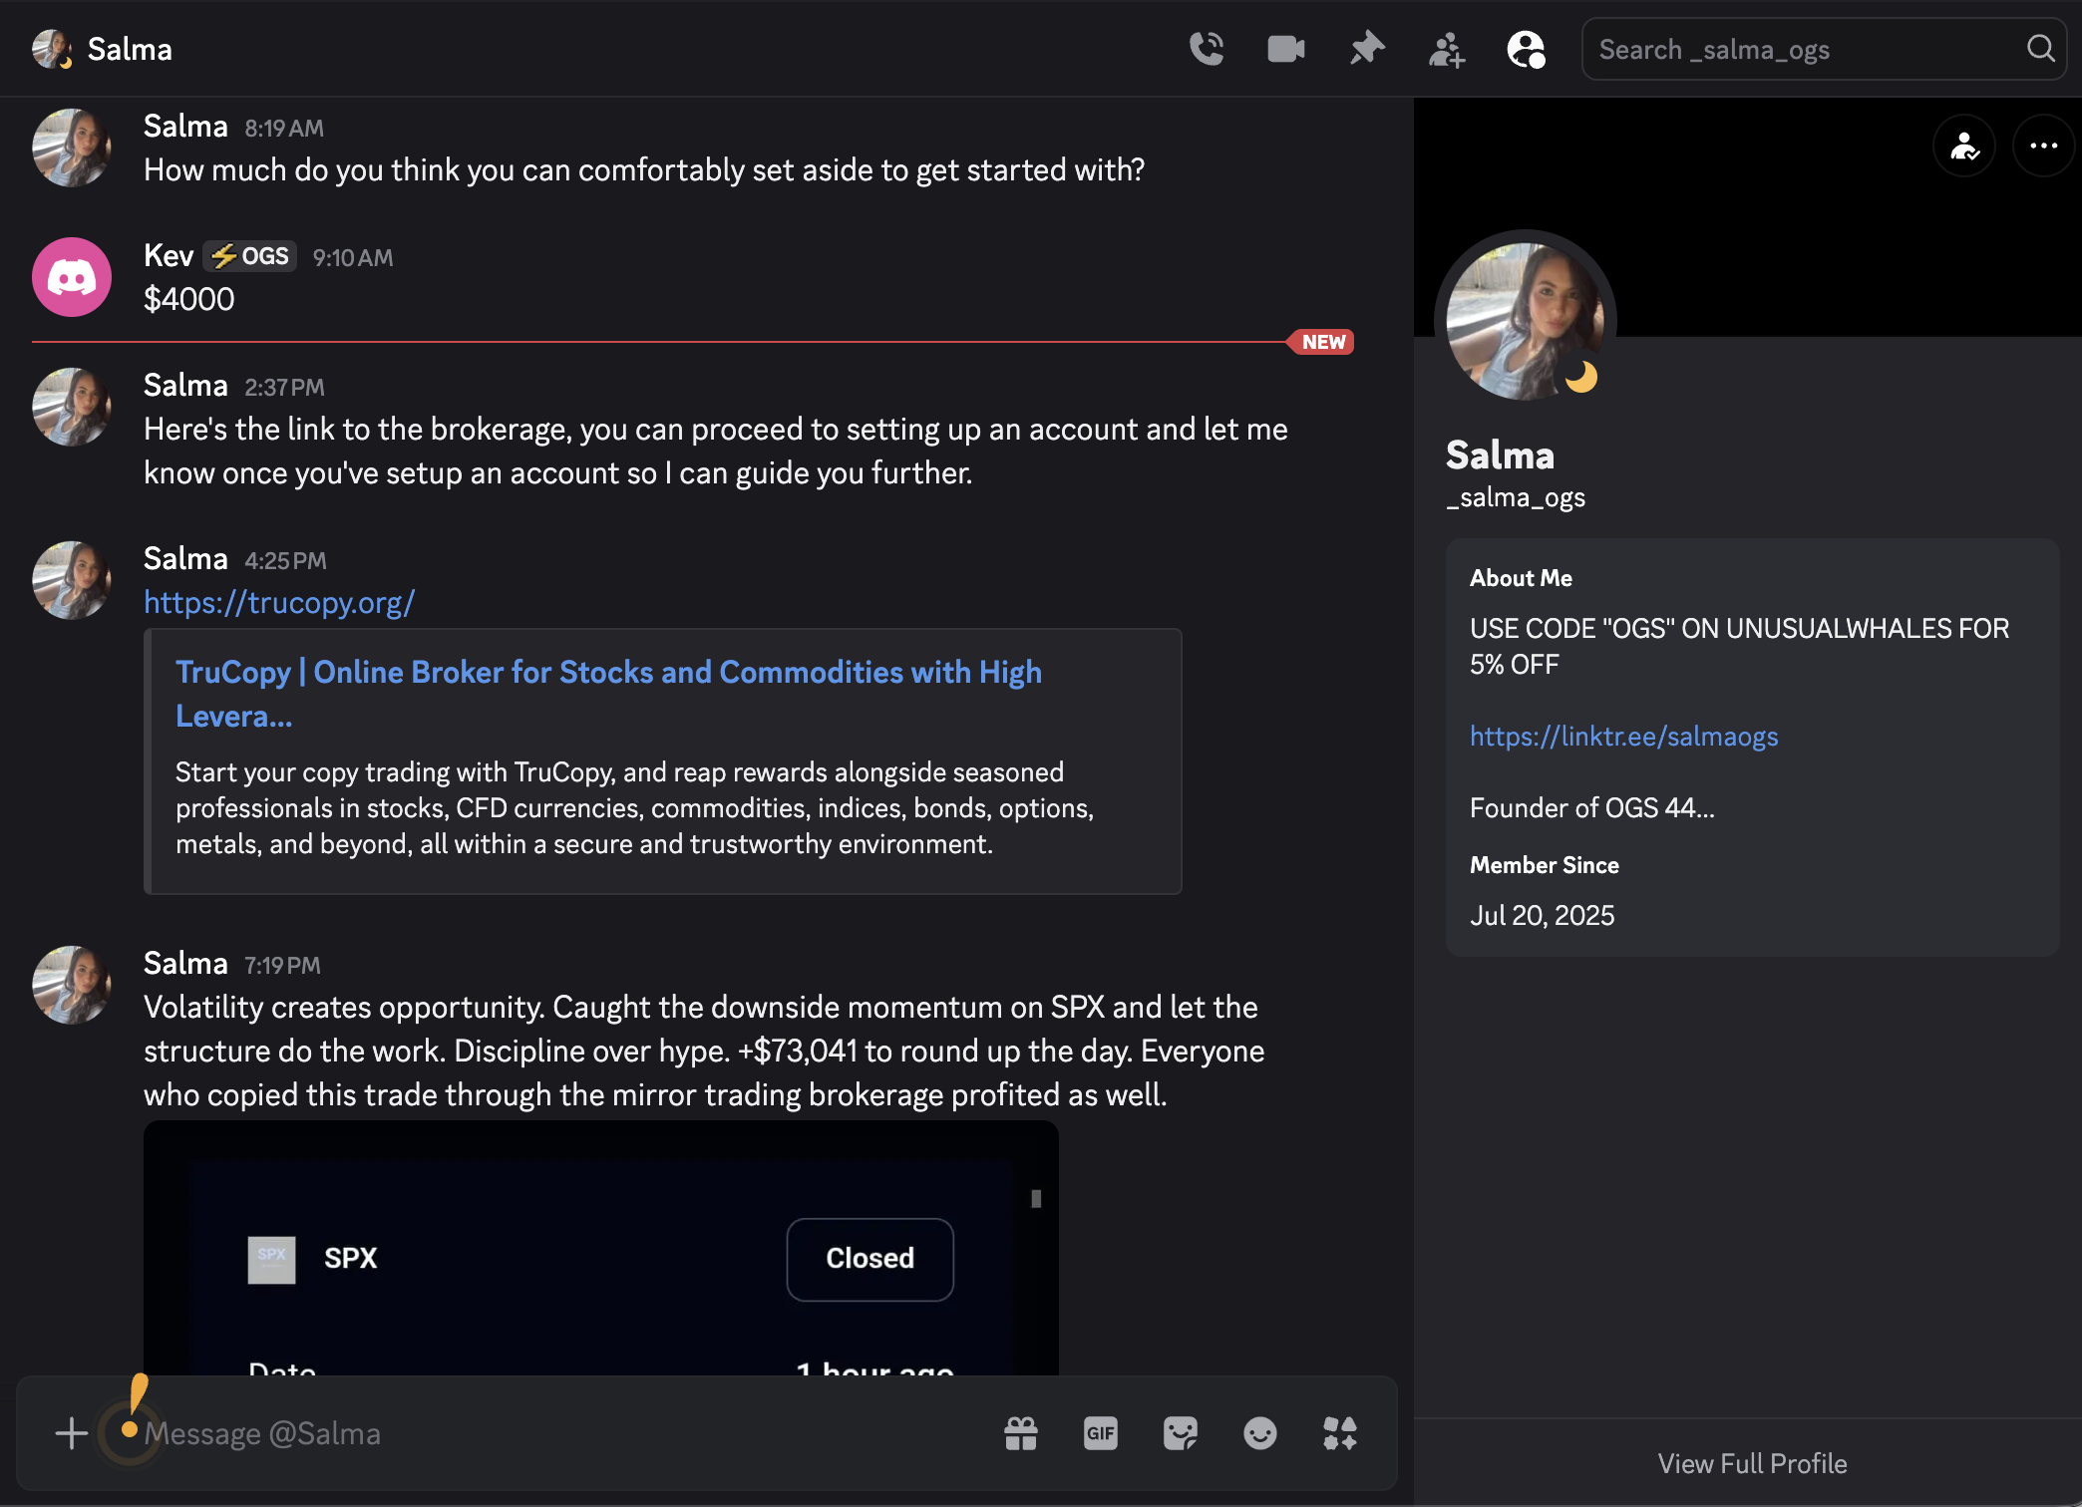
Task: Open the GIF picker
Action: [1100, 1433]
